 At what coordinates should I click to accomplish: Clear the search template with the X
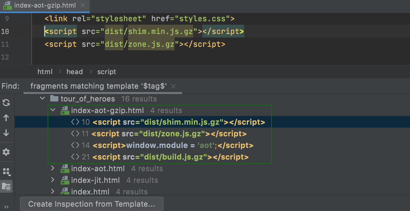173,86
